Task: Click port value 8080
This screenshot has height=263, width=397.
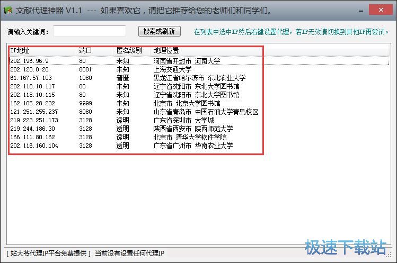Action: pos(85,112)
